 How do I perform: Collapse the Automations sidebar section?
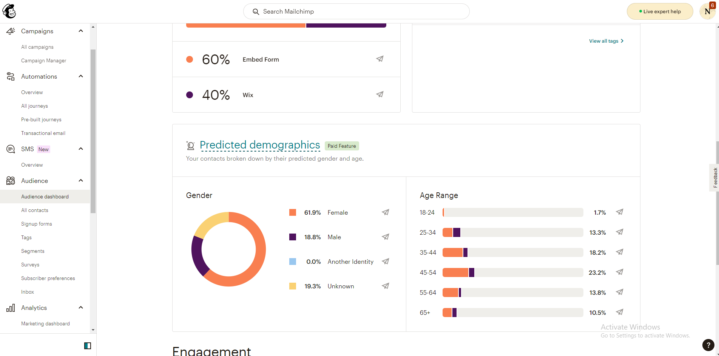point(81,76)
